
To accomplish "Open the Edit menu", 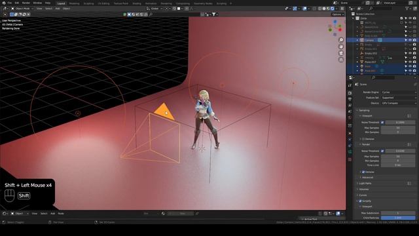I will tap(17, 3).
